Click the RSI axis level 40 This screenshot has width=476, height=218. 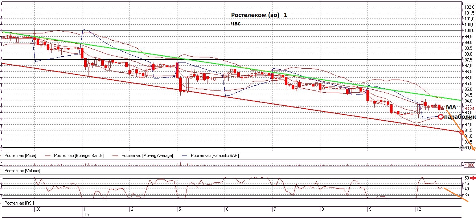pos(467,189)
